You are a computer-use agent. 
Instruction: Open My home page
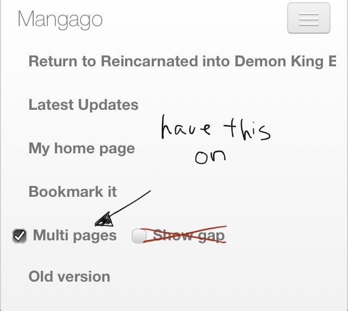click(x=82, y=148)
